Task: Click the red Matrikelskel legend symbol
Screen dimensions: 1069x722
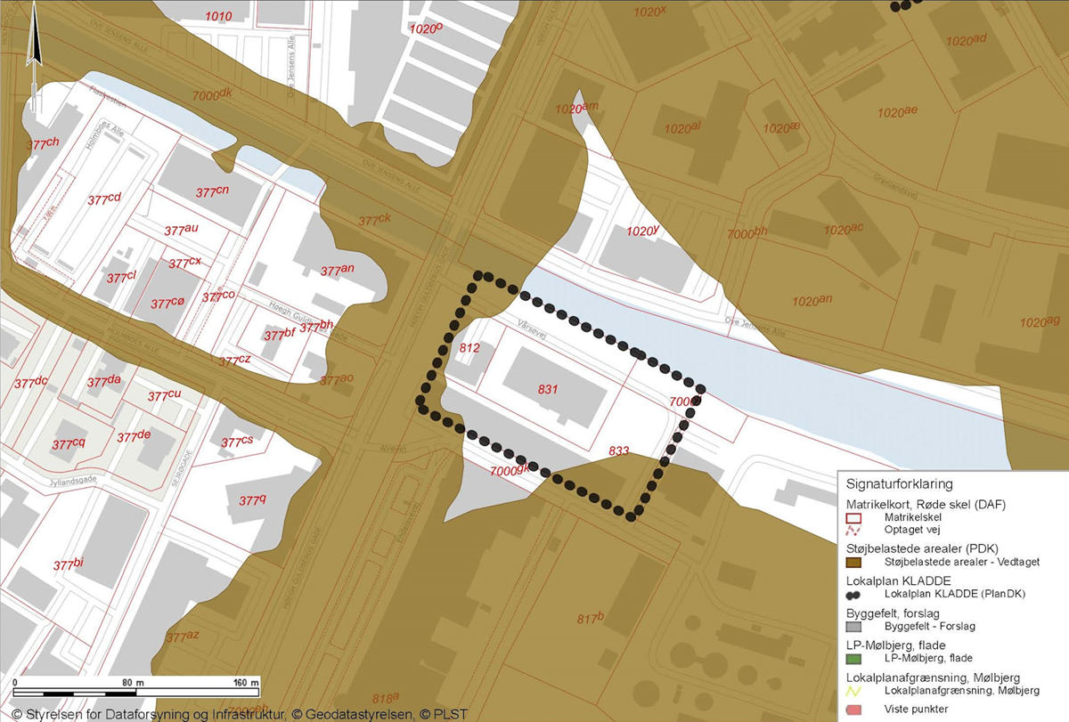Action: click(x=853, y=516)
